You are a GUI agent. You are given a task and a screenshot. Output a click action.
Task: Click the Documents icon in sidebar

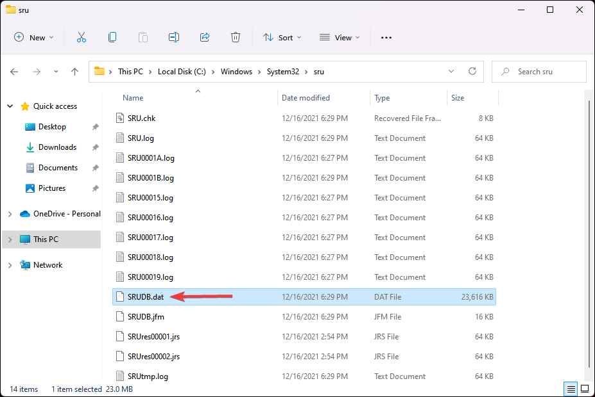pyautogui.click(x=30, y=168)
